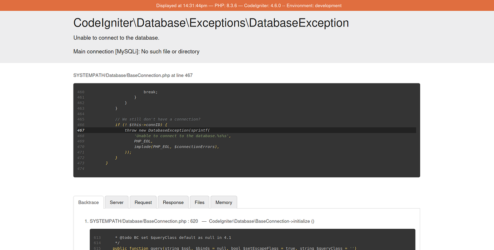
Task: Select the highlighted code on line 467
Action: tap(169, 130)
